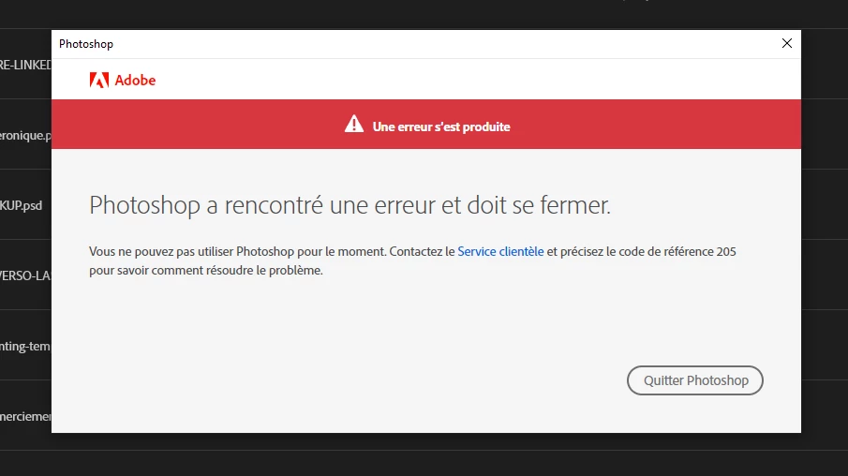Select the nerciemen file row in the background

click(x=25, y=416)
